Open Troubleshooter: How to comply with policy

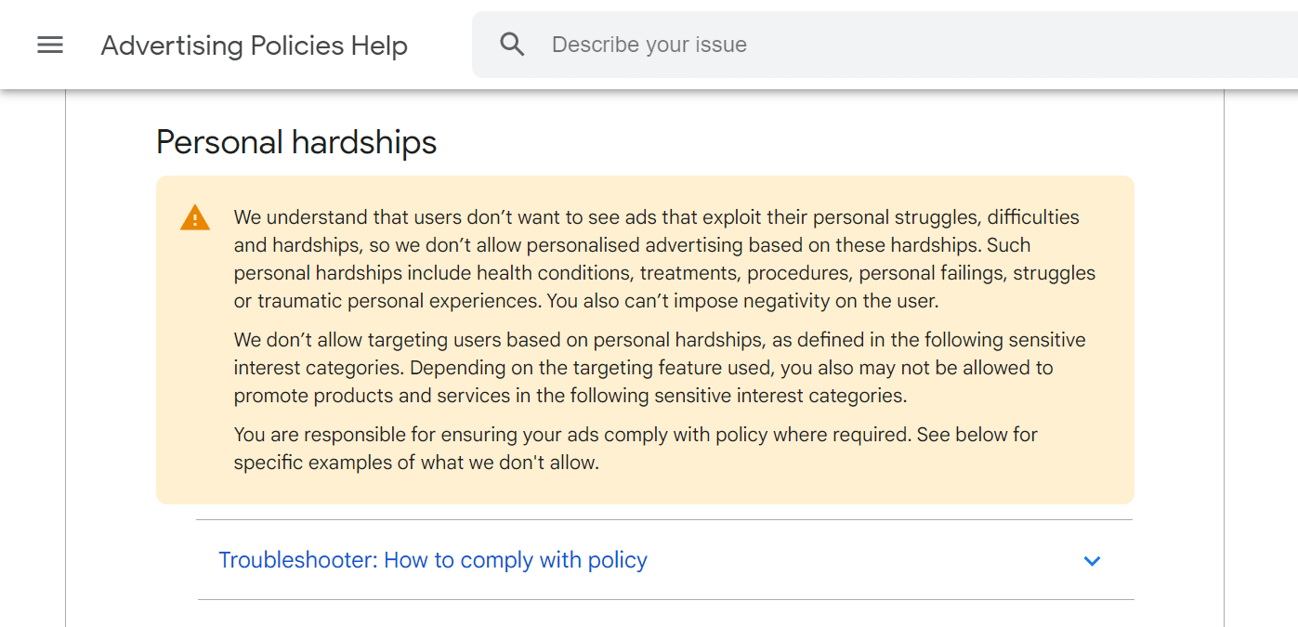(433, 560)
